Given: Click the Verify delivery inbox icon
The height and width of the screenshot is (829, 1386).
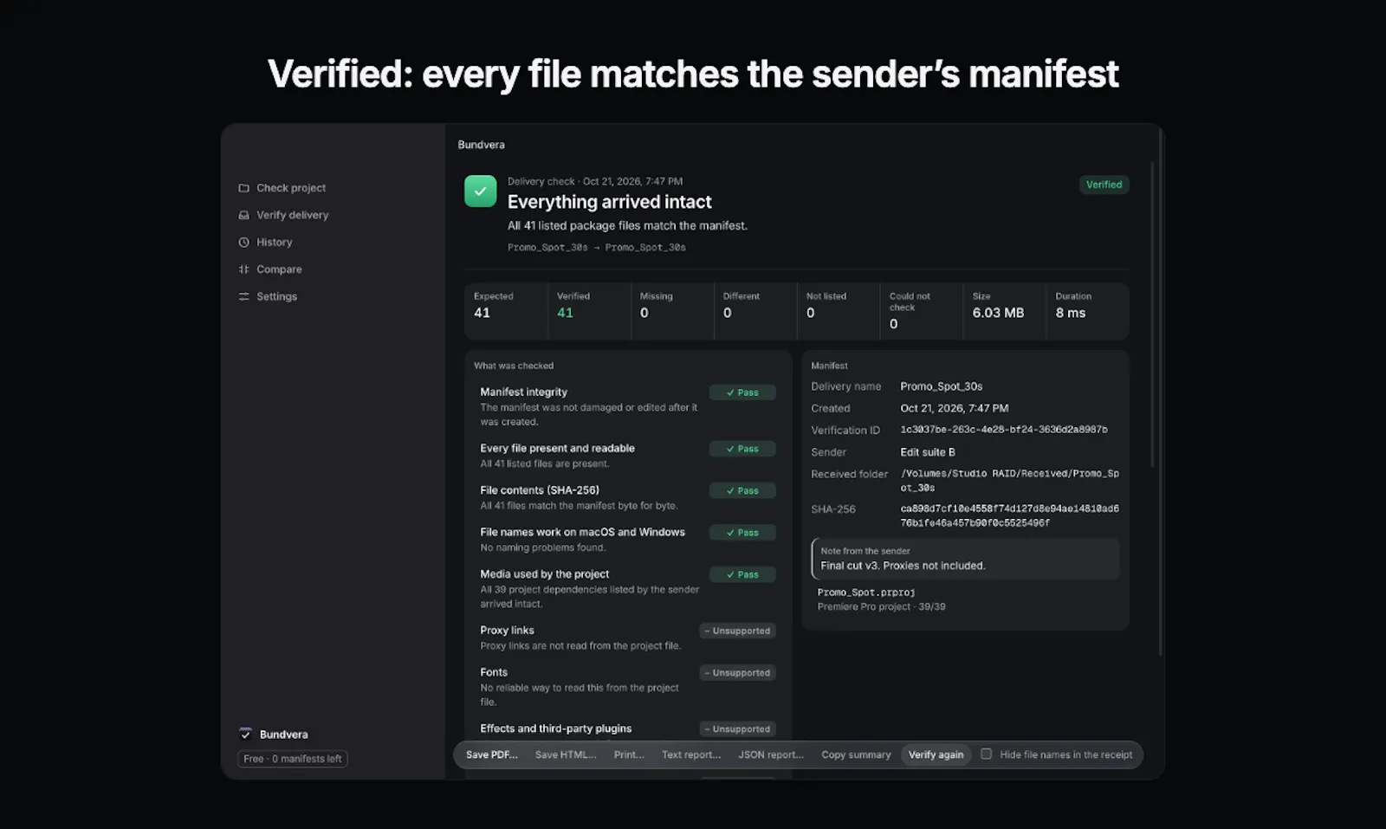Looking at the screenshot, I should coord(243,215).
